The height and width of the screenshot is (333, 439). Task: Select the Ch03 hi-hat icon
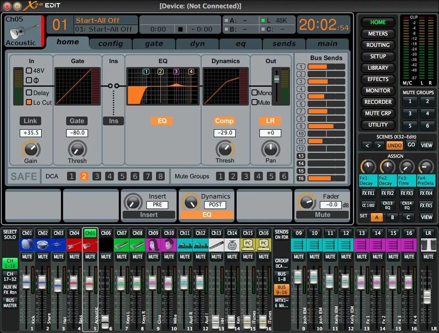[58, 245]
